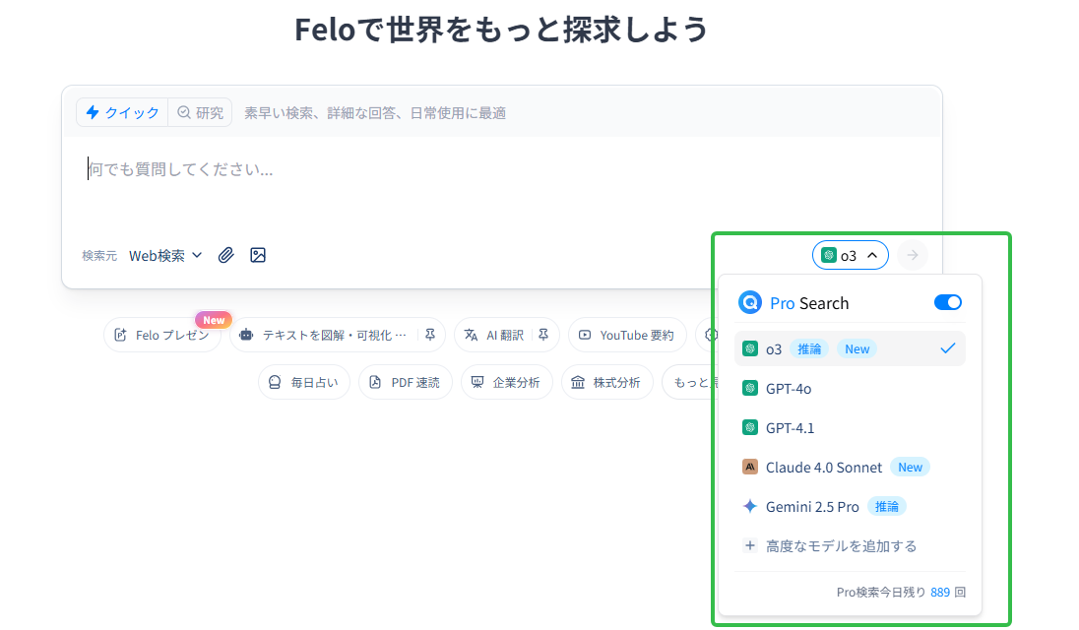Open the YouTube 要約 shortcut
The image size is (1079, 630).
pyautogui.click(x=626, y=335)
